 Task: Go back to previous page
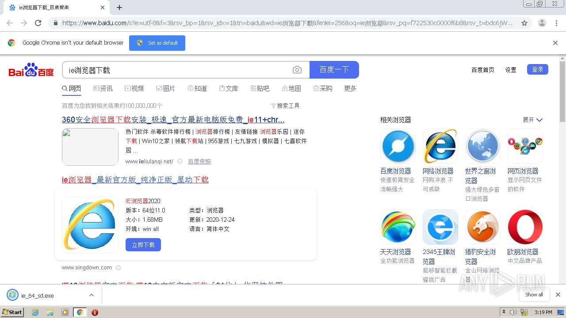[x=10, y=23]
